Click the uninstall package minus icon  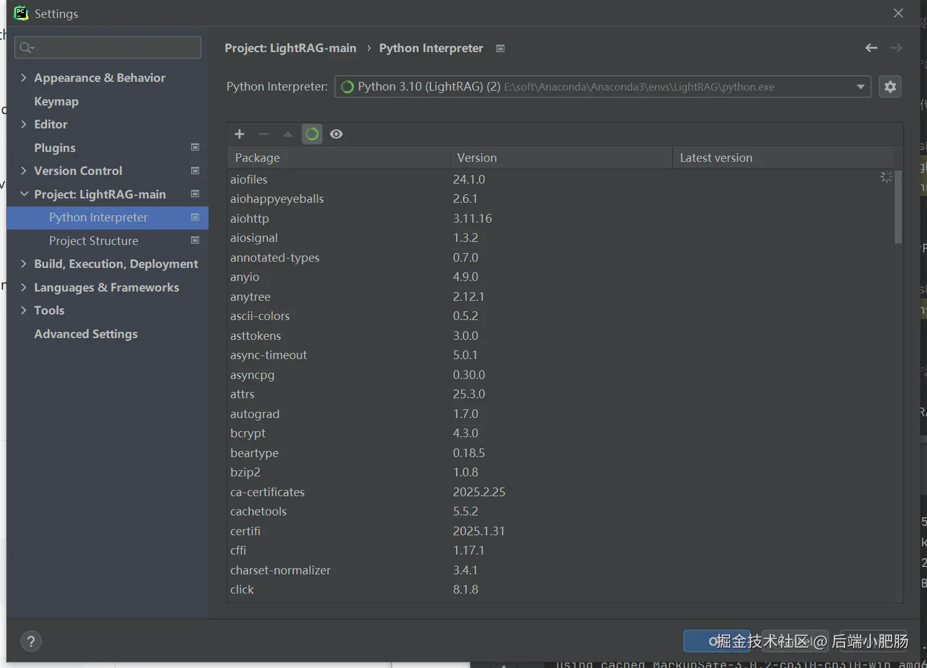(x=264, y=134)
